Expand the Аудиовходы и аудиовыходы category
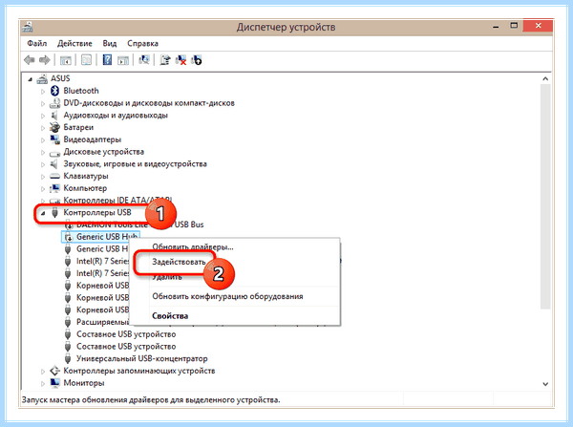The width and height of the screenshot is (573, 427). (43, 116)
